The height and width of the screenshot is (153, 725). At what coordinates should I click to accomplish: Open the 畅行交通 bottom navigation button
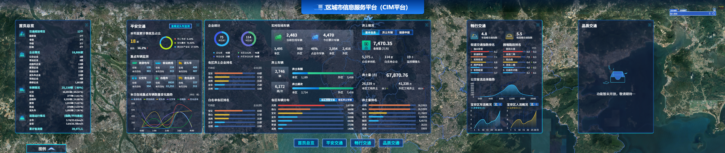coord(362,143)
